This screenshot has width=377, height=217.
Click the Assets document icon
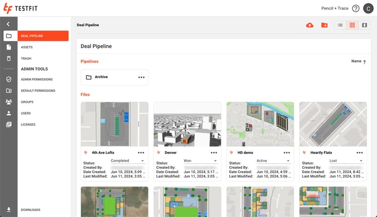pos(9,47)
